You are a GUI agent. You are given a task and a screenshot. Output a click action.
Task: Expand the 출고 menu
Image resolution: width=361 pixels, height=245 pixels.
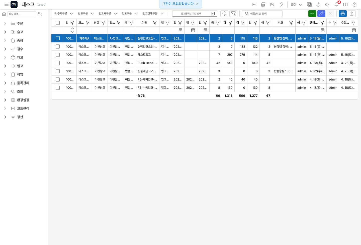point(5,32)
